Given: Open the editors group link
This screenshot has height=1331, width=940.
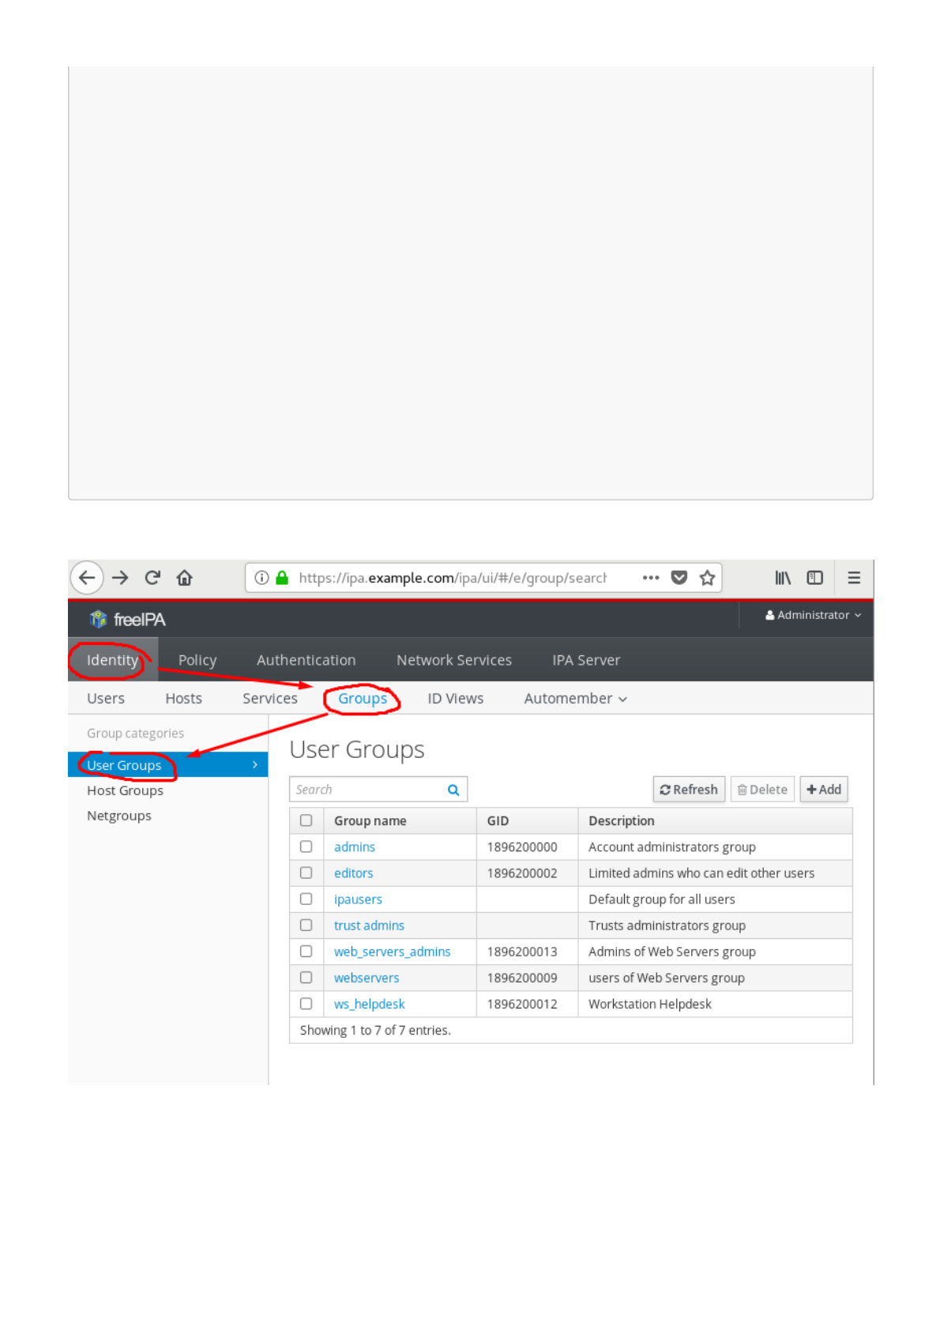Looking at the screenshot, I should [x=354, y=873].
